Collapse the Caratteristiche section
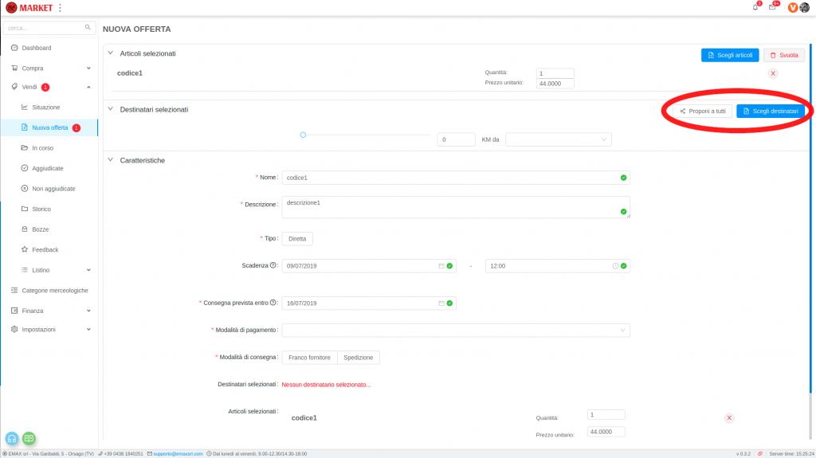The height and width of the screenshot is (458, 816). [x=111, y=160]
